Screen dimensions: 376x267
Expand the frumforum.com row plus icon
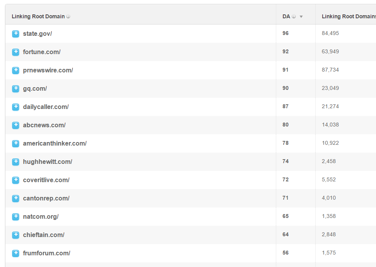point(16,253)
